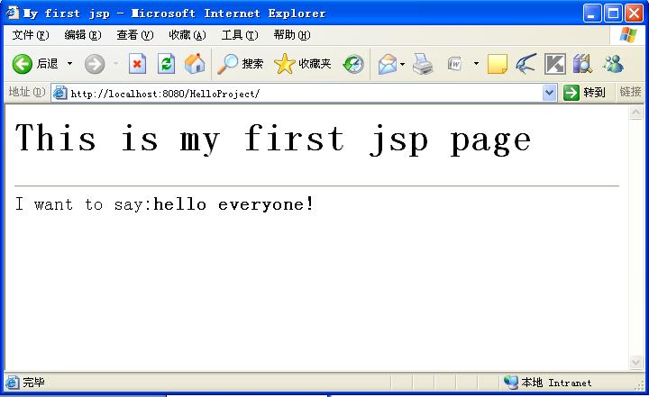Viewport: 649px width, 397px height.
Task: Open the 编辑(E) menu
Action: [82, 35]
